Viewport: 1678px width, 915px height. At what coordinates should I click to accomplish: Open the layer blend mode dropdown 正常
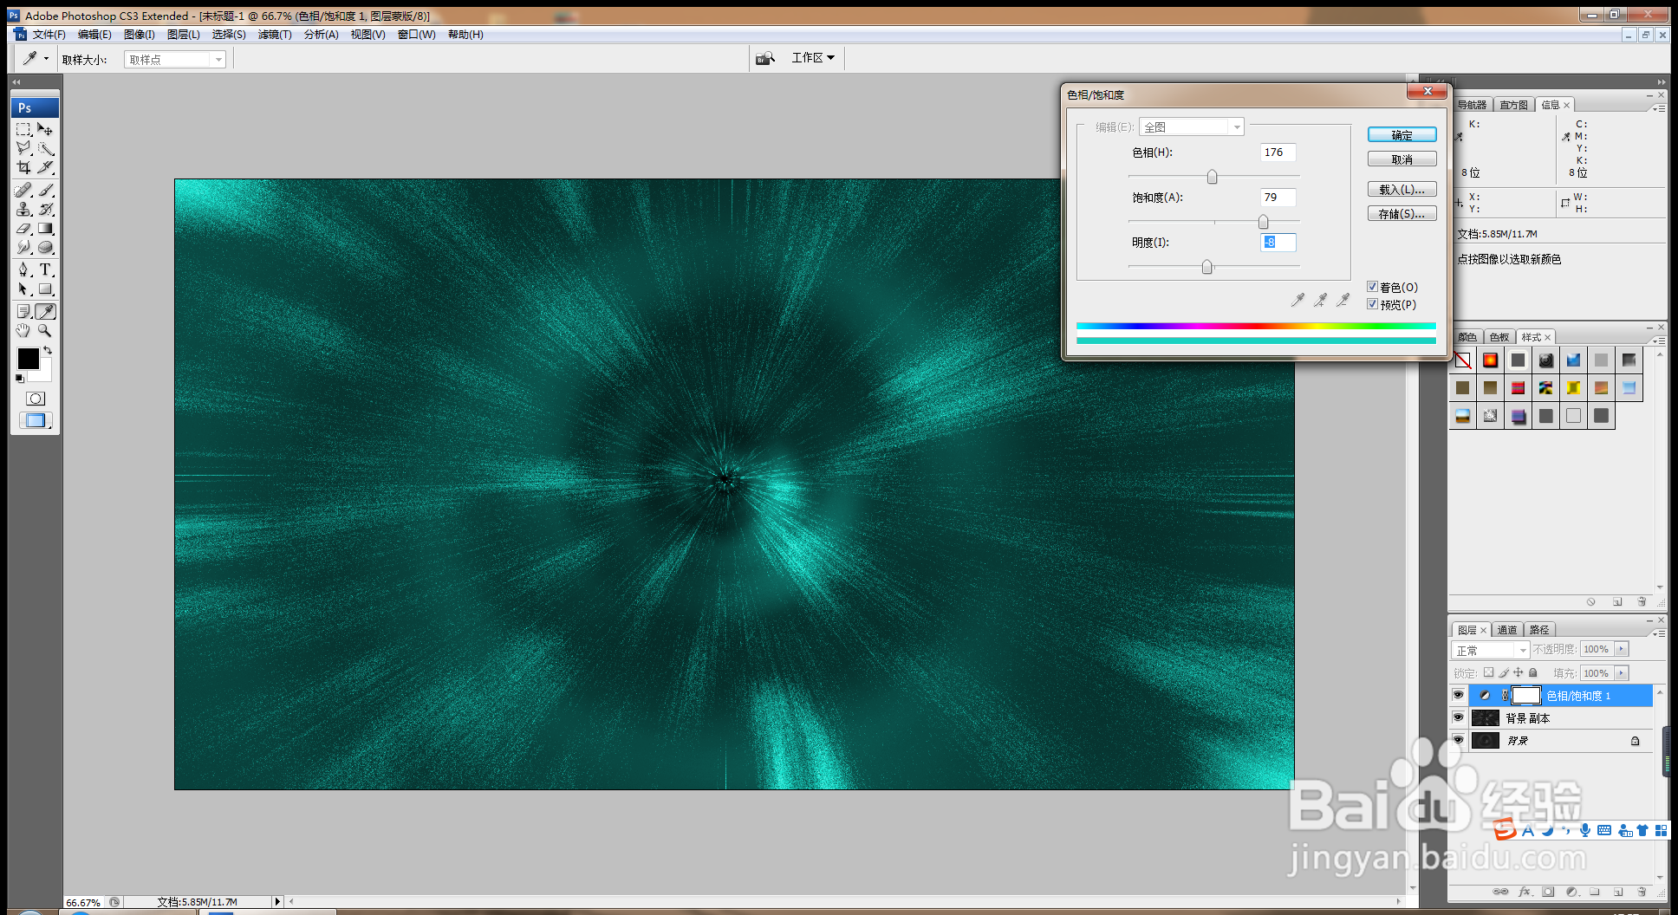click(x=1491, y=650)
